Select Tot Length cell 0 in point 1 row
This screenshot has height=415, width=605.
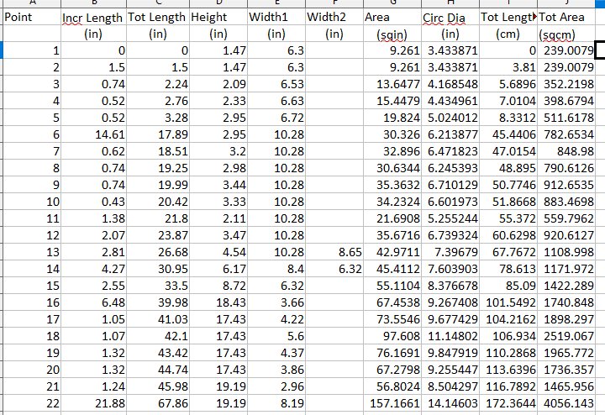click(x=158, y=50)
